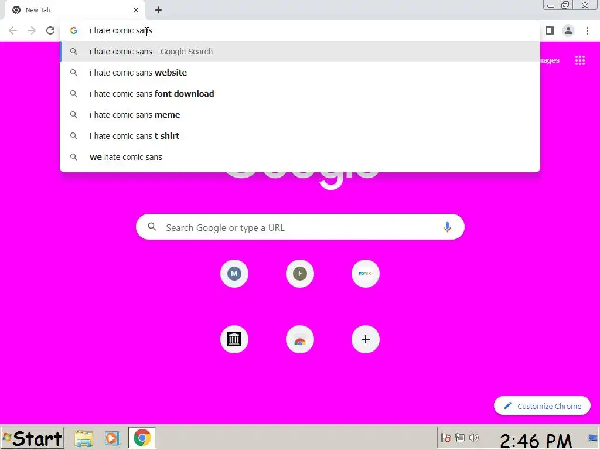
Task: Open the file explorer taskbar icon
Action: (84, 438)
